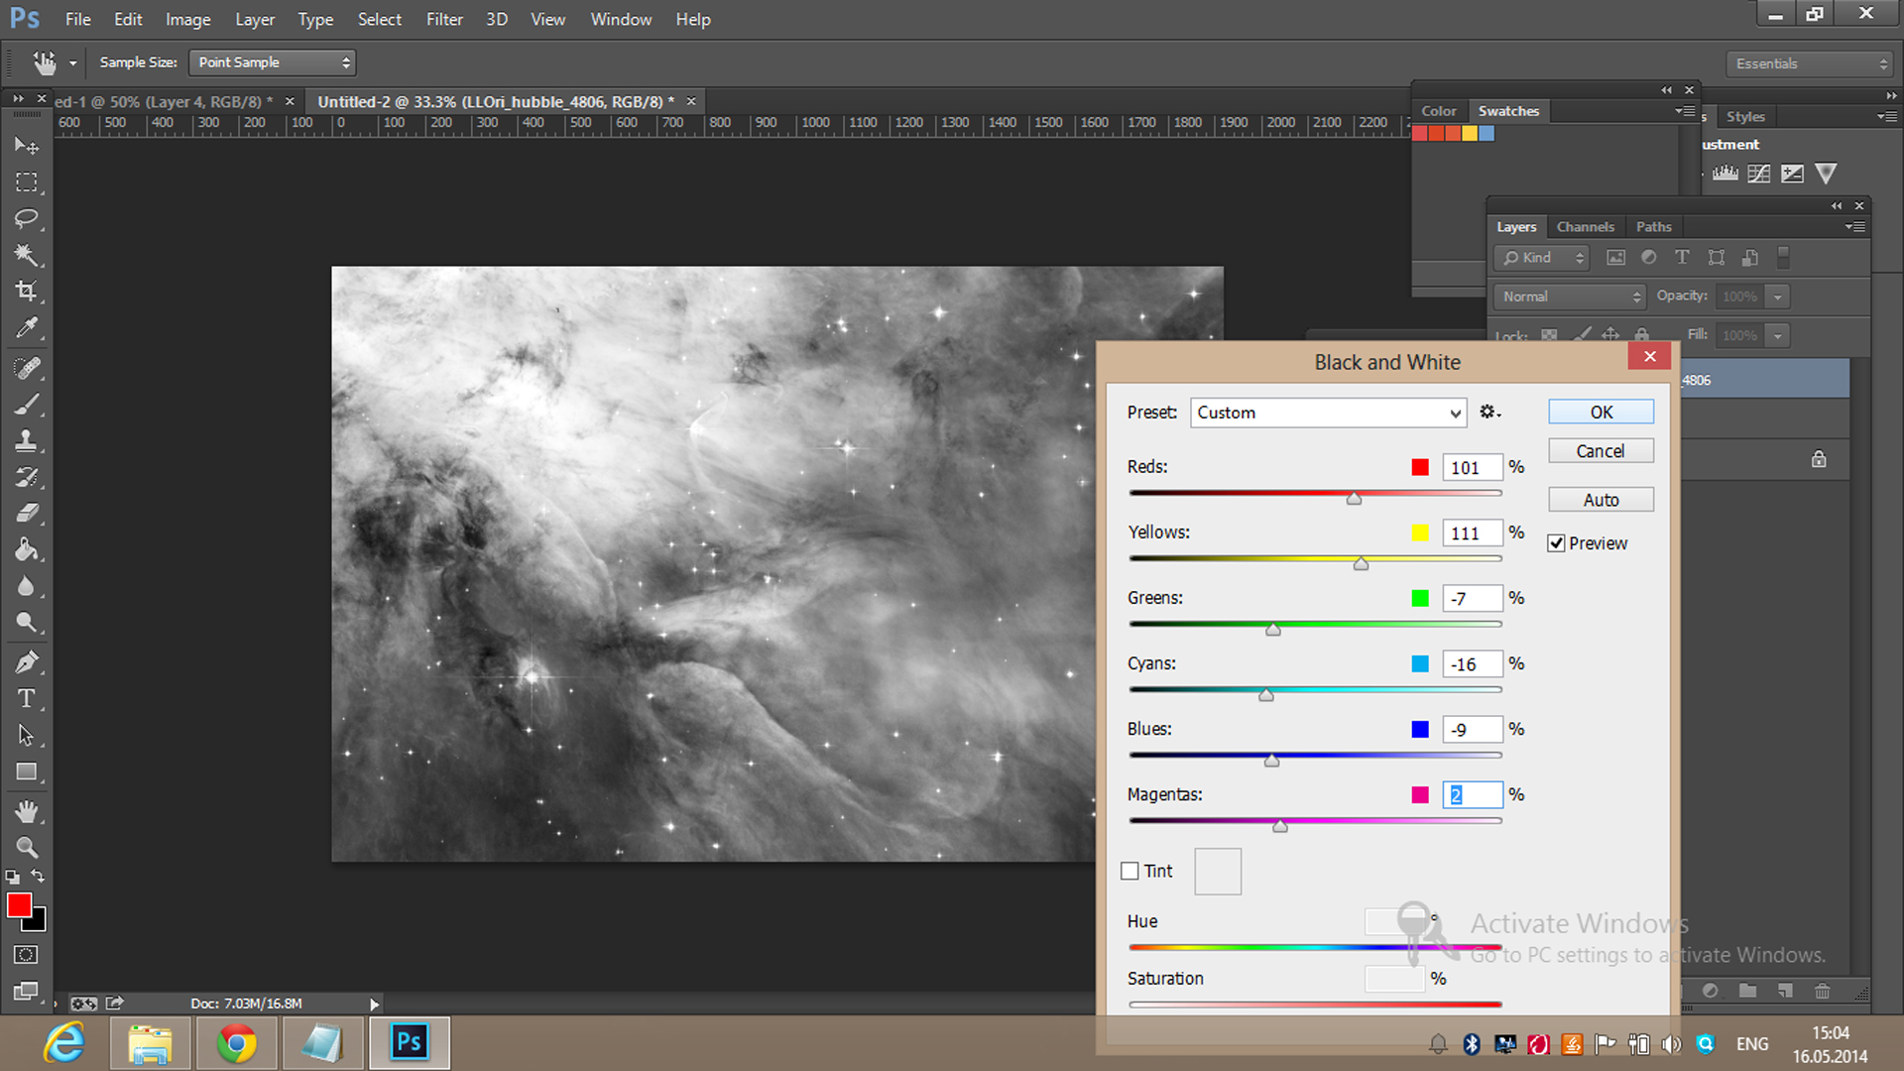Select the Move tool
The image size is (1904, 1071).
27,146
